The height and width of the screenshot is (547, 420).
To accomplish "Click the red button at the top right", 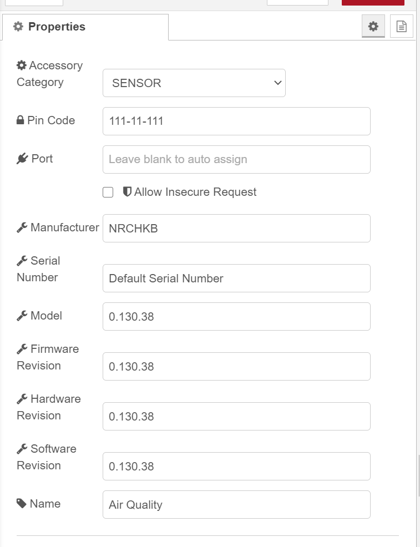I will (373, 2).
